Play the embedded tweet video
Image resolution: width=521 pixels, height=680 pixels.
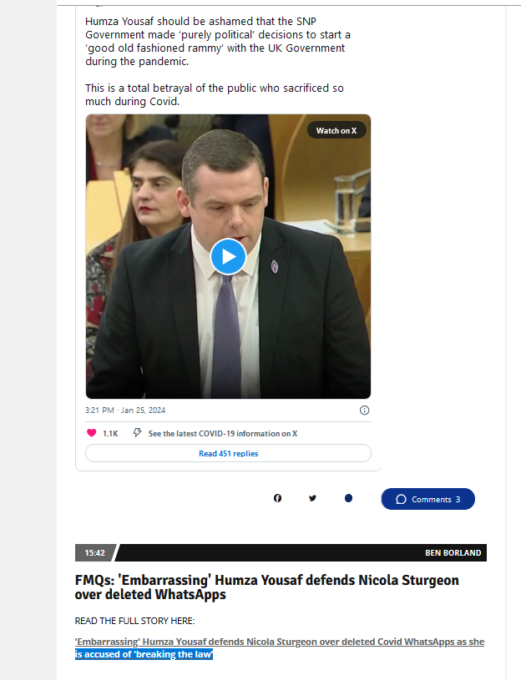[x=228, y=257]
